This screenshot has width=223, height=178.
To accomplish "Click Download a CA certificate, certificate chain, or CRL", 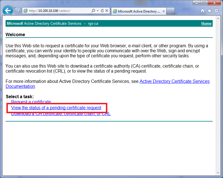I will pyautogui.click(x=61, y=114).
